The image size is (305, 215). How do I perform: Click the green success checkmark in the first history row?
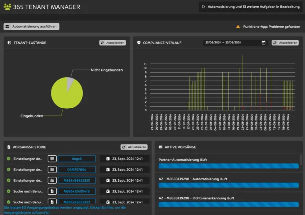pyautogui.click(x=9, y=159)
